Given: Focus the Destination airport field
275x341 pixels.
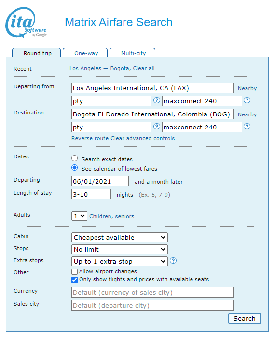Looking at the screenshot, I should [152, 114].
